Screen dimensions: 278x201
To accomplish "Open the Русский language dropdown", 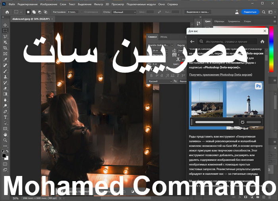I will click(160, 81).
